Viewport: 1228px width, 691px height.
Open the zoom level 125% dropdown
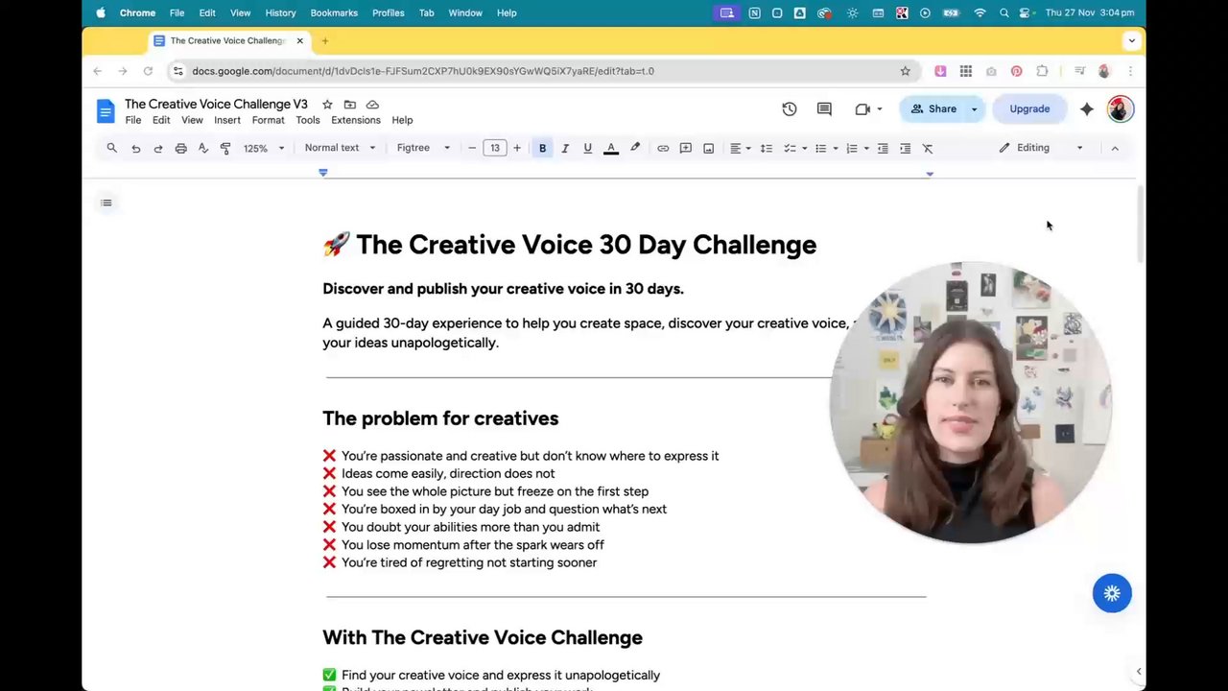pos(263,148)
